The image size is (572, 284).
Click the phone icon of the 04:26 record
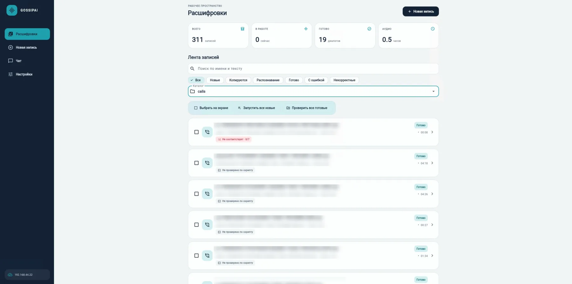207,194
